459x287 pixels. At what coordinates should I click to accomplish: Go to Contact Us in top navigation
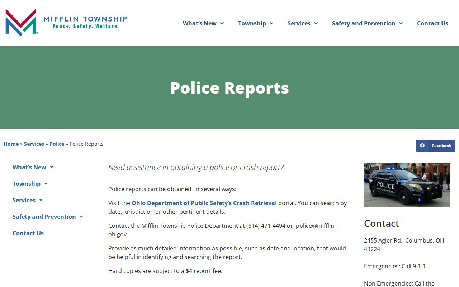(x=432, y=23)
